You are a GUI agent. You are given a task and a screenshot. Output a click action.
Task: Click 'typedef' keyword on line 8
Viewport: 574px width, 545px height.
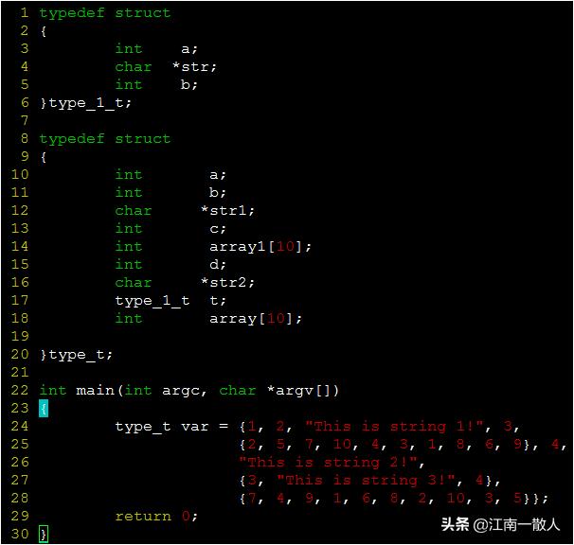tap(72, 139)
